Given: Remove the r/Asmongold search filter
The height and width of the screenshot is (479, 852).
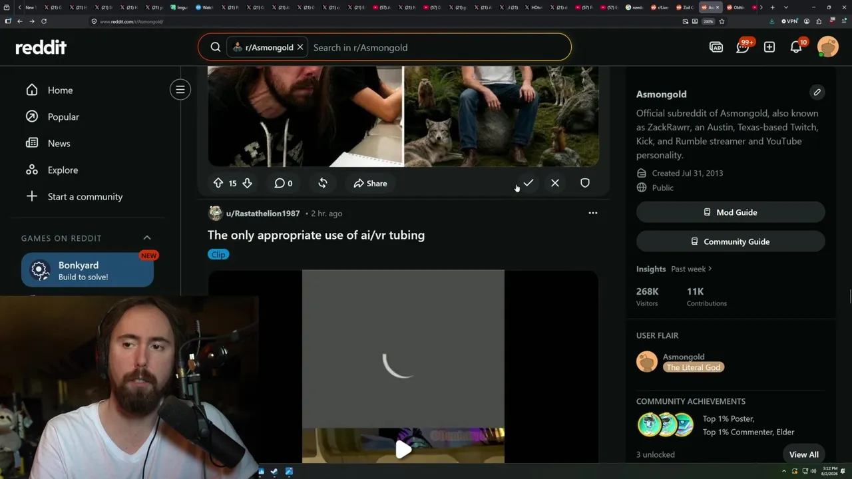Looking at the screenshot, I should pyautogui.click(x=300, y=47).
